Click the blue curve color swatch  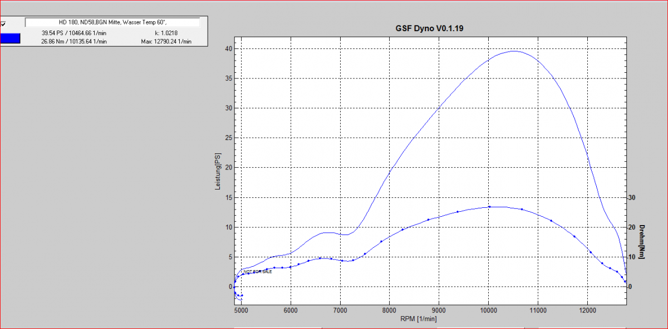point(10,38)
